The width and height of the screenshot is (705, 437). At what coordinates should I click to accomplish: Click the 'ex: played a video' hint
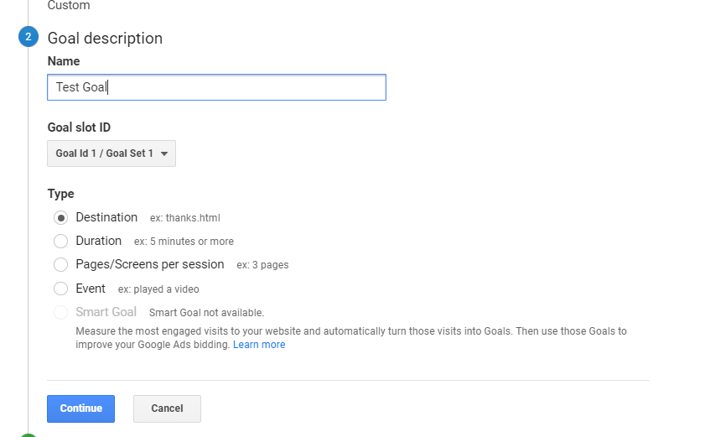tap(158, 289)
